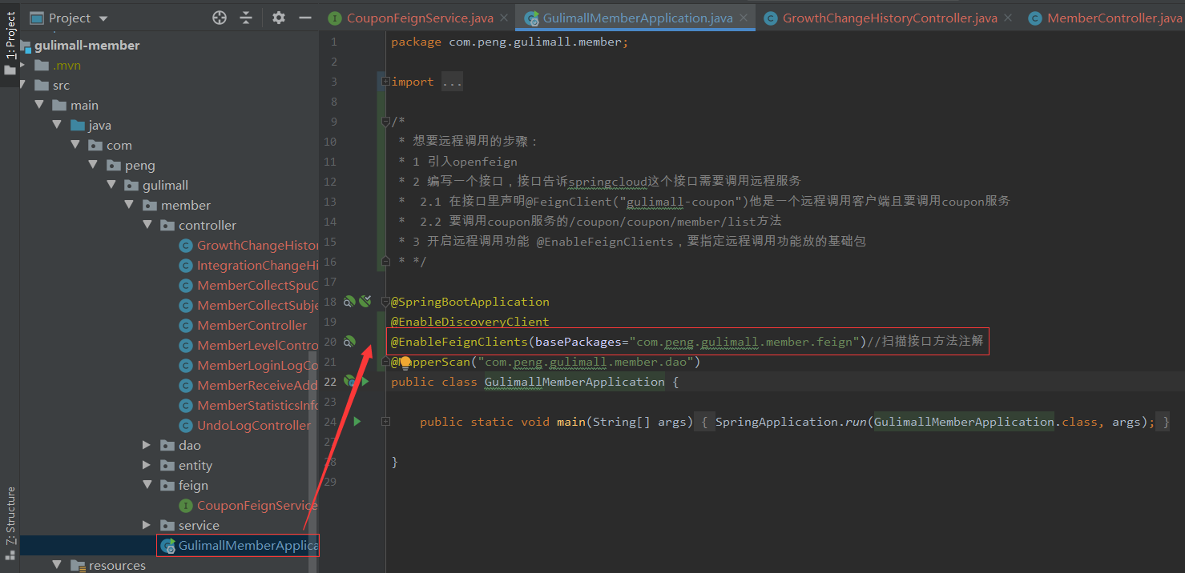The width and height of the screenshot is (1185, 573).
Task: Click the locate current file crosshair icon
Action: pos(220,18)
